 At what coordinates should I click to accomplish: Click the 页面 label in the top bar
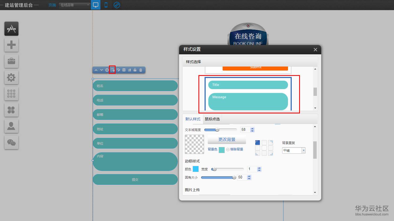(52, 5)
